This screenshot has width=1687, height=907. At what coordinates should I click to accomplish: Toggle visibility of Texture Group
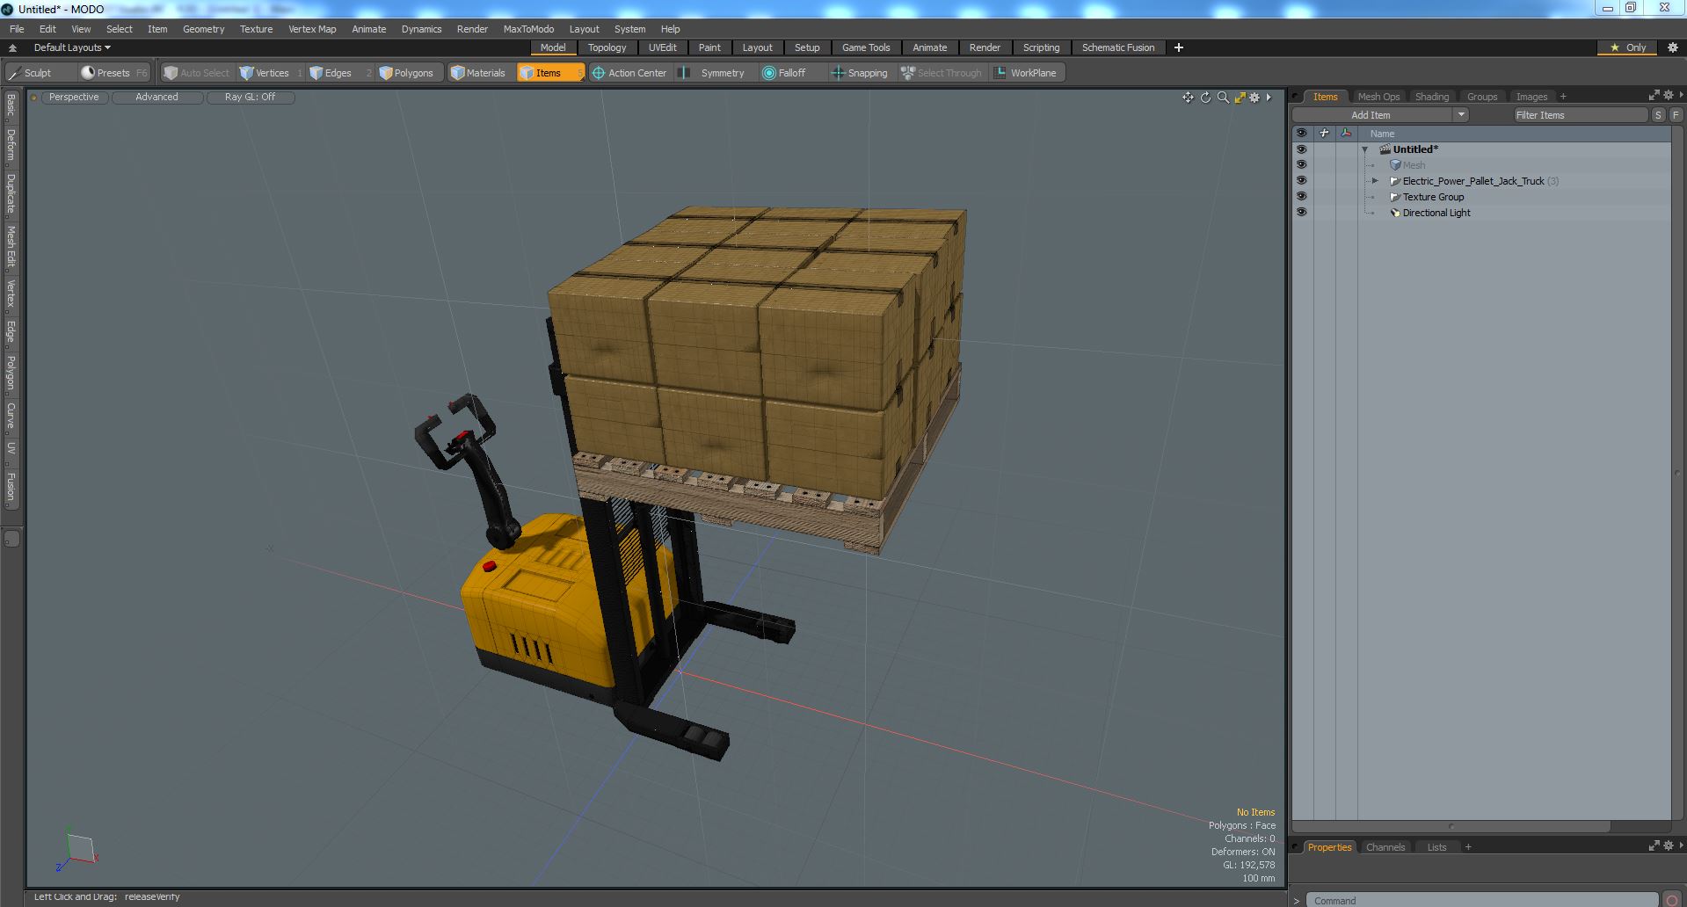[x=1301, y=197]
